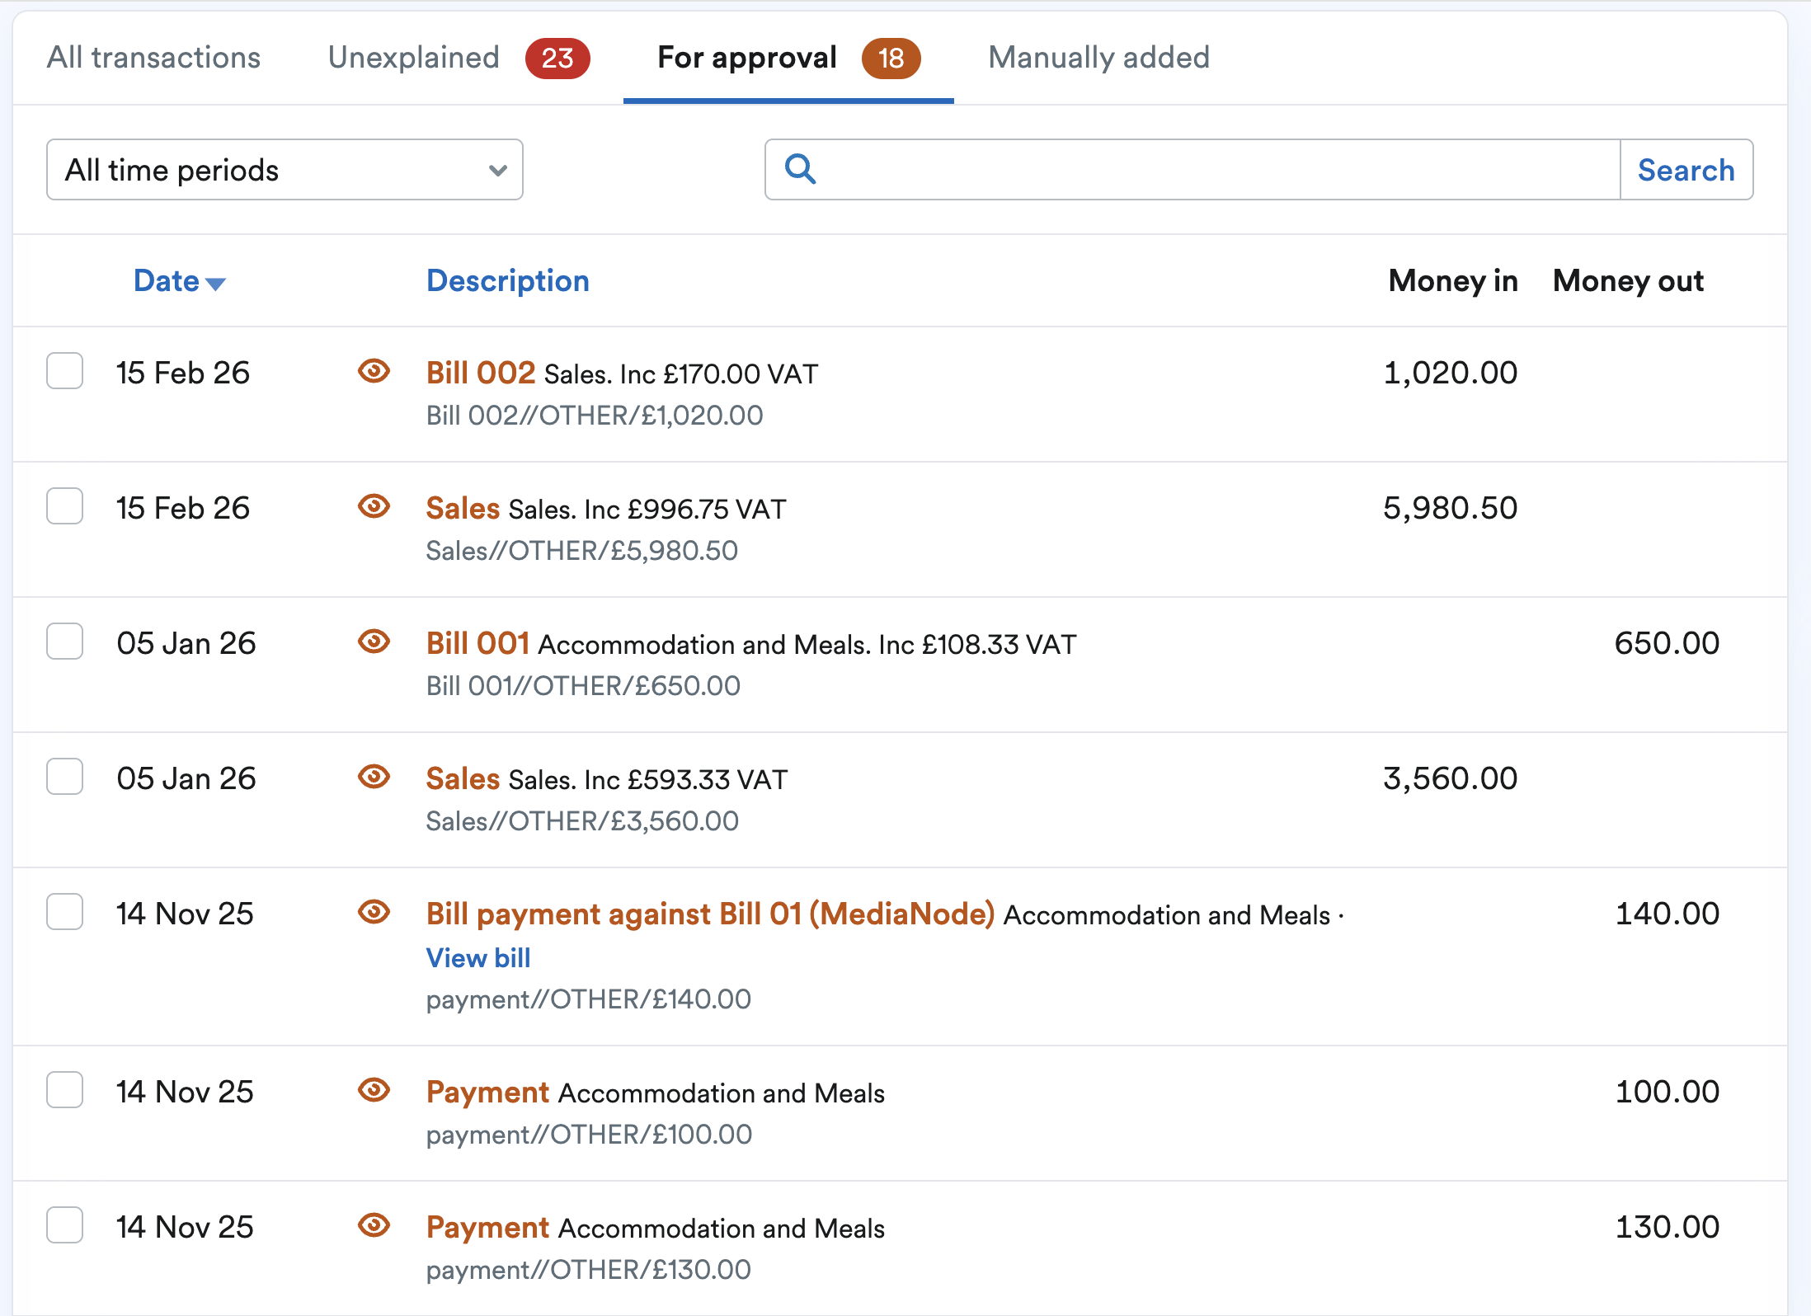Check the box for 140.00 bill payment
The height and width of the screenshot is (1316, 1811).
[x=64, y=912]
